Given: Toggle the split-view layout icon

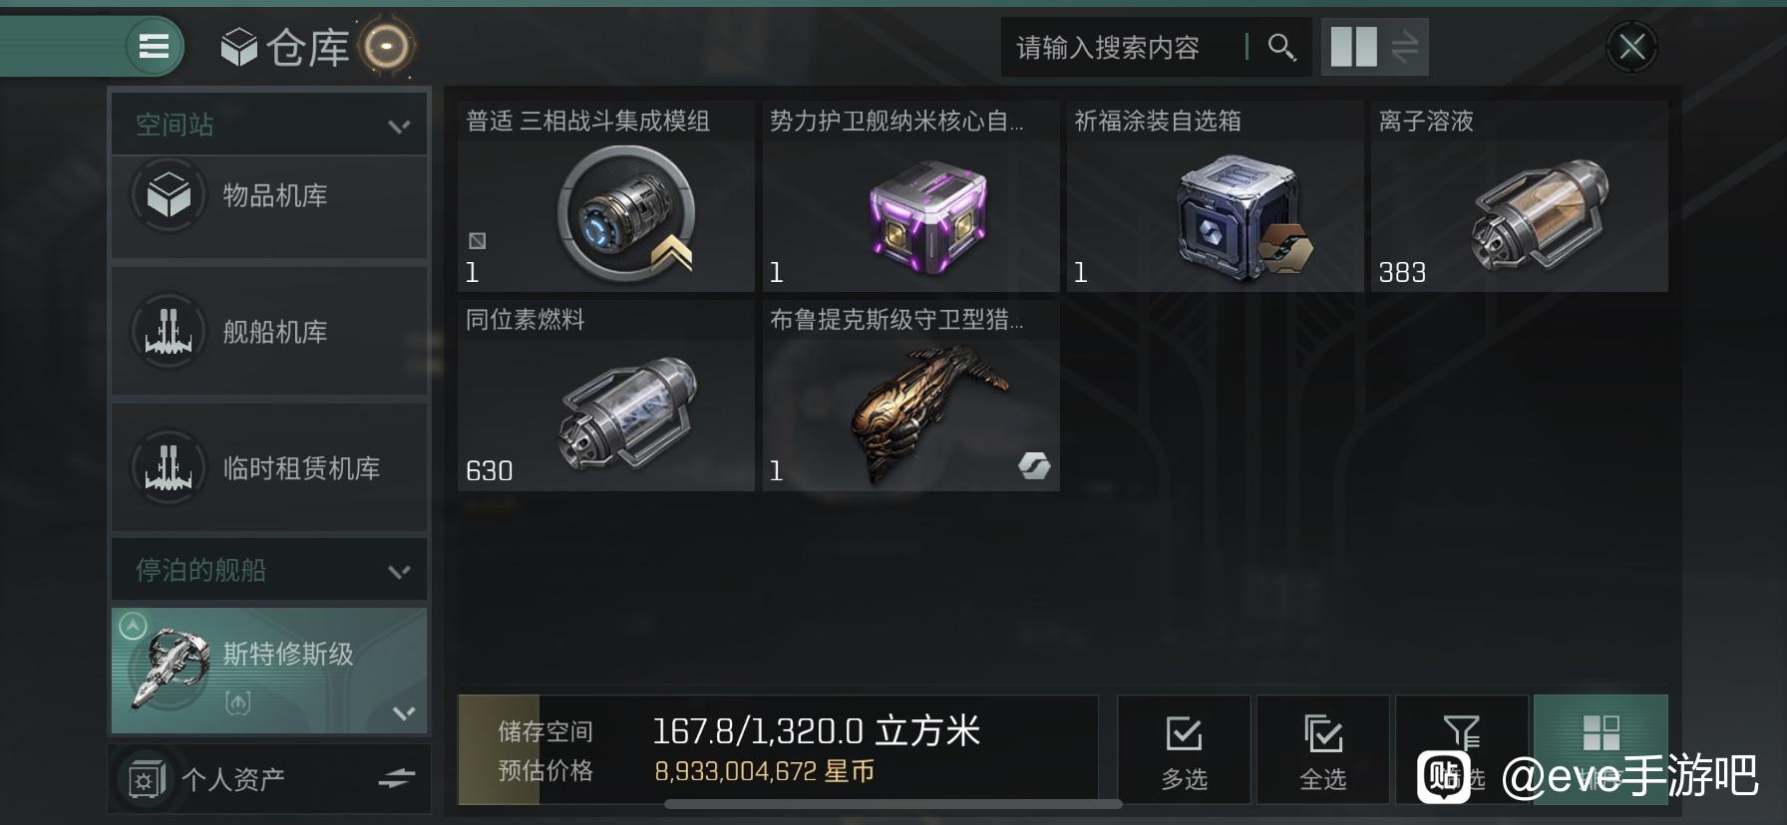Looking at the screenshot, I should (x=1353, y=47).
